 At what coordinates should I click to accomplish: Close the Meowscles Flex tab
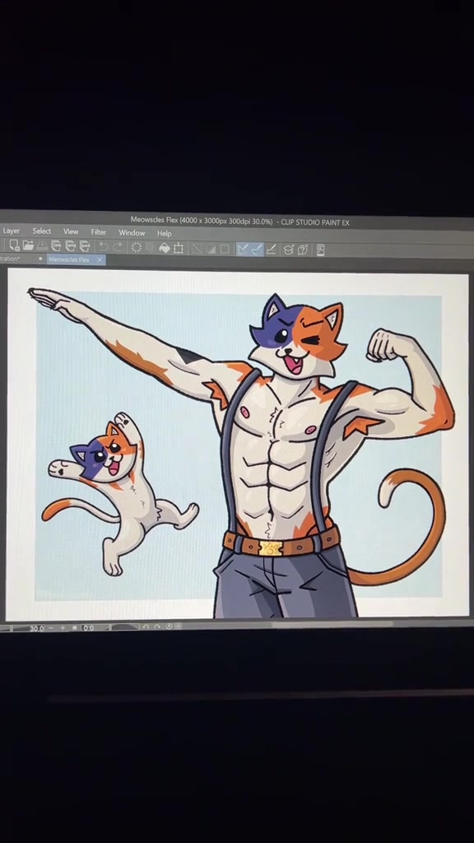coord(100,259)
